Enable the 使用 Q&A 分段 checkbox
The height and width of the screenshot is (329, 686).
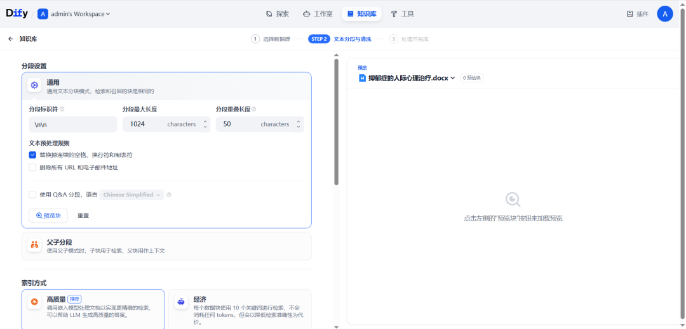(x=32, y=195)
